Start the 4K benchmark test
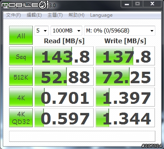This screenshot has height=149, width=164. pos(21,97)
